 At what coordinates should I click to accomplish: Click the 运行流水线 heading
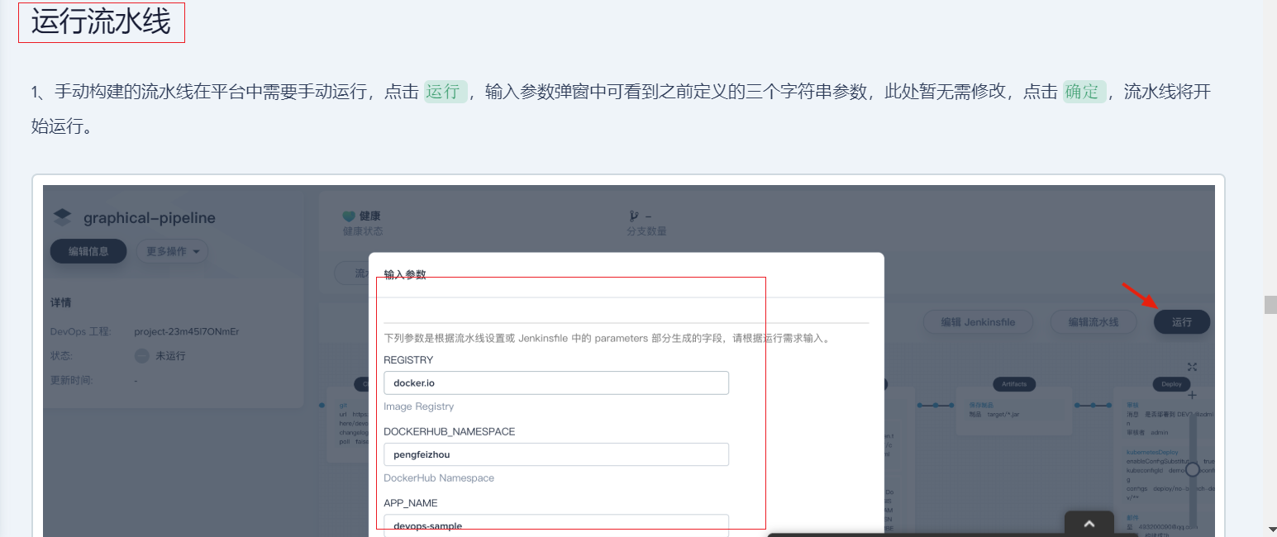tap(101, 22)
